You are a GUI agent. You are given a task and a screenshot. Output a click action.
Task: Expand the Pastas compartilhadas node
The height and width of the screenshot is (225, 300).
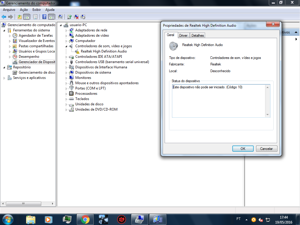pyautogui.click(x=10, y=46)
